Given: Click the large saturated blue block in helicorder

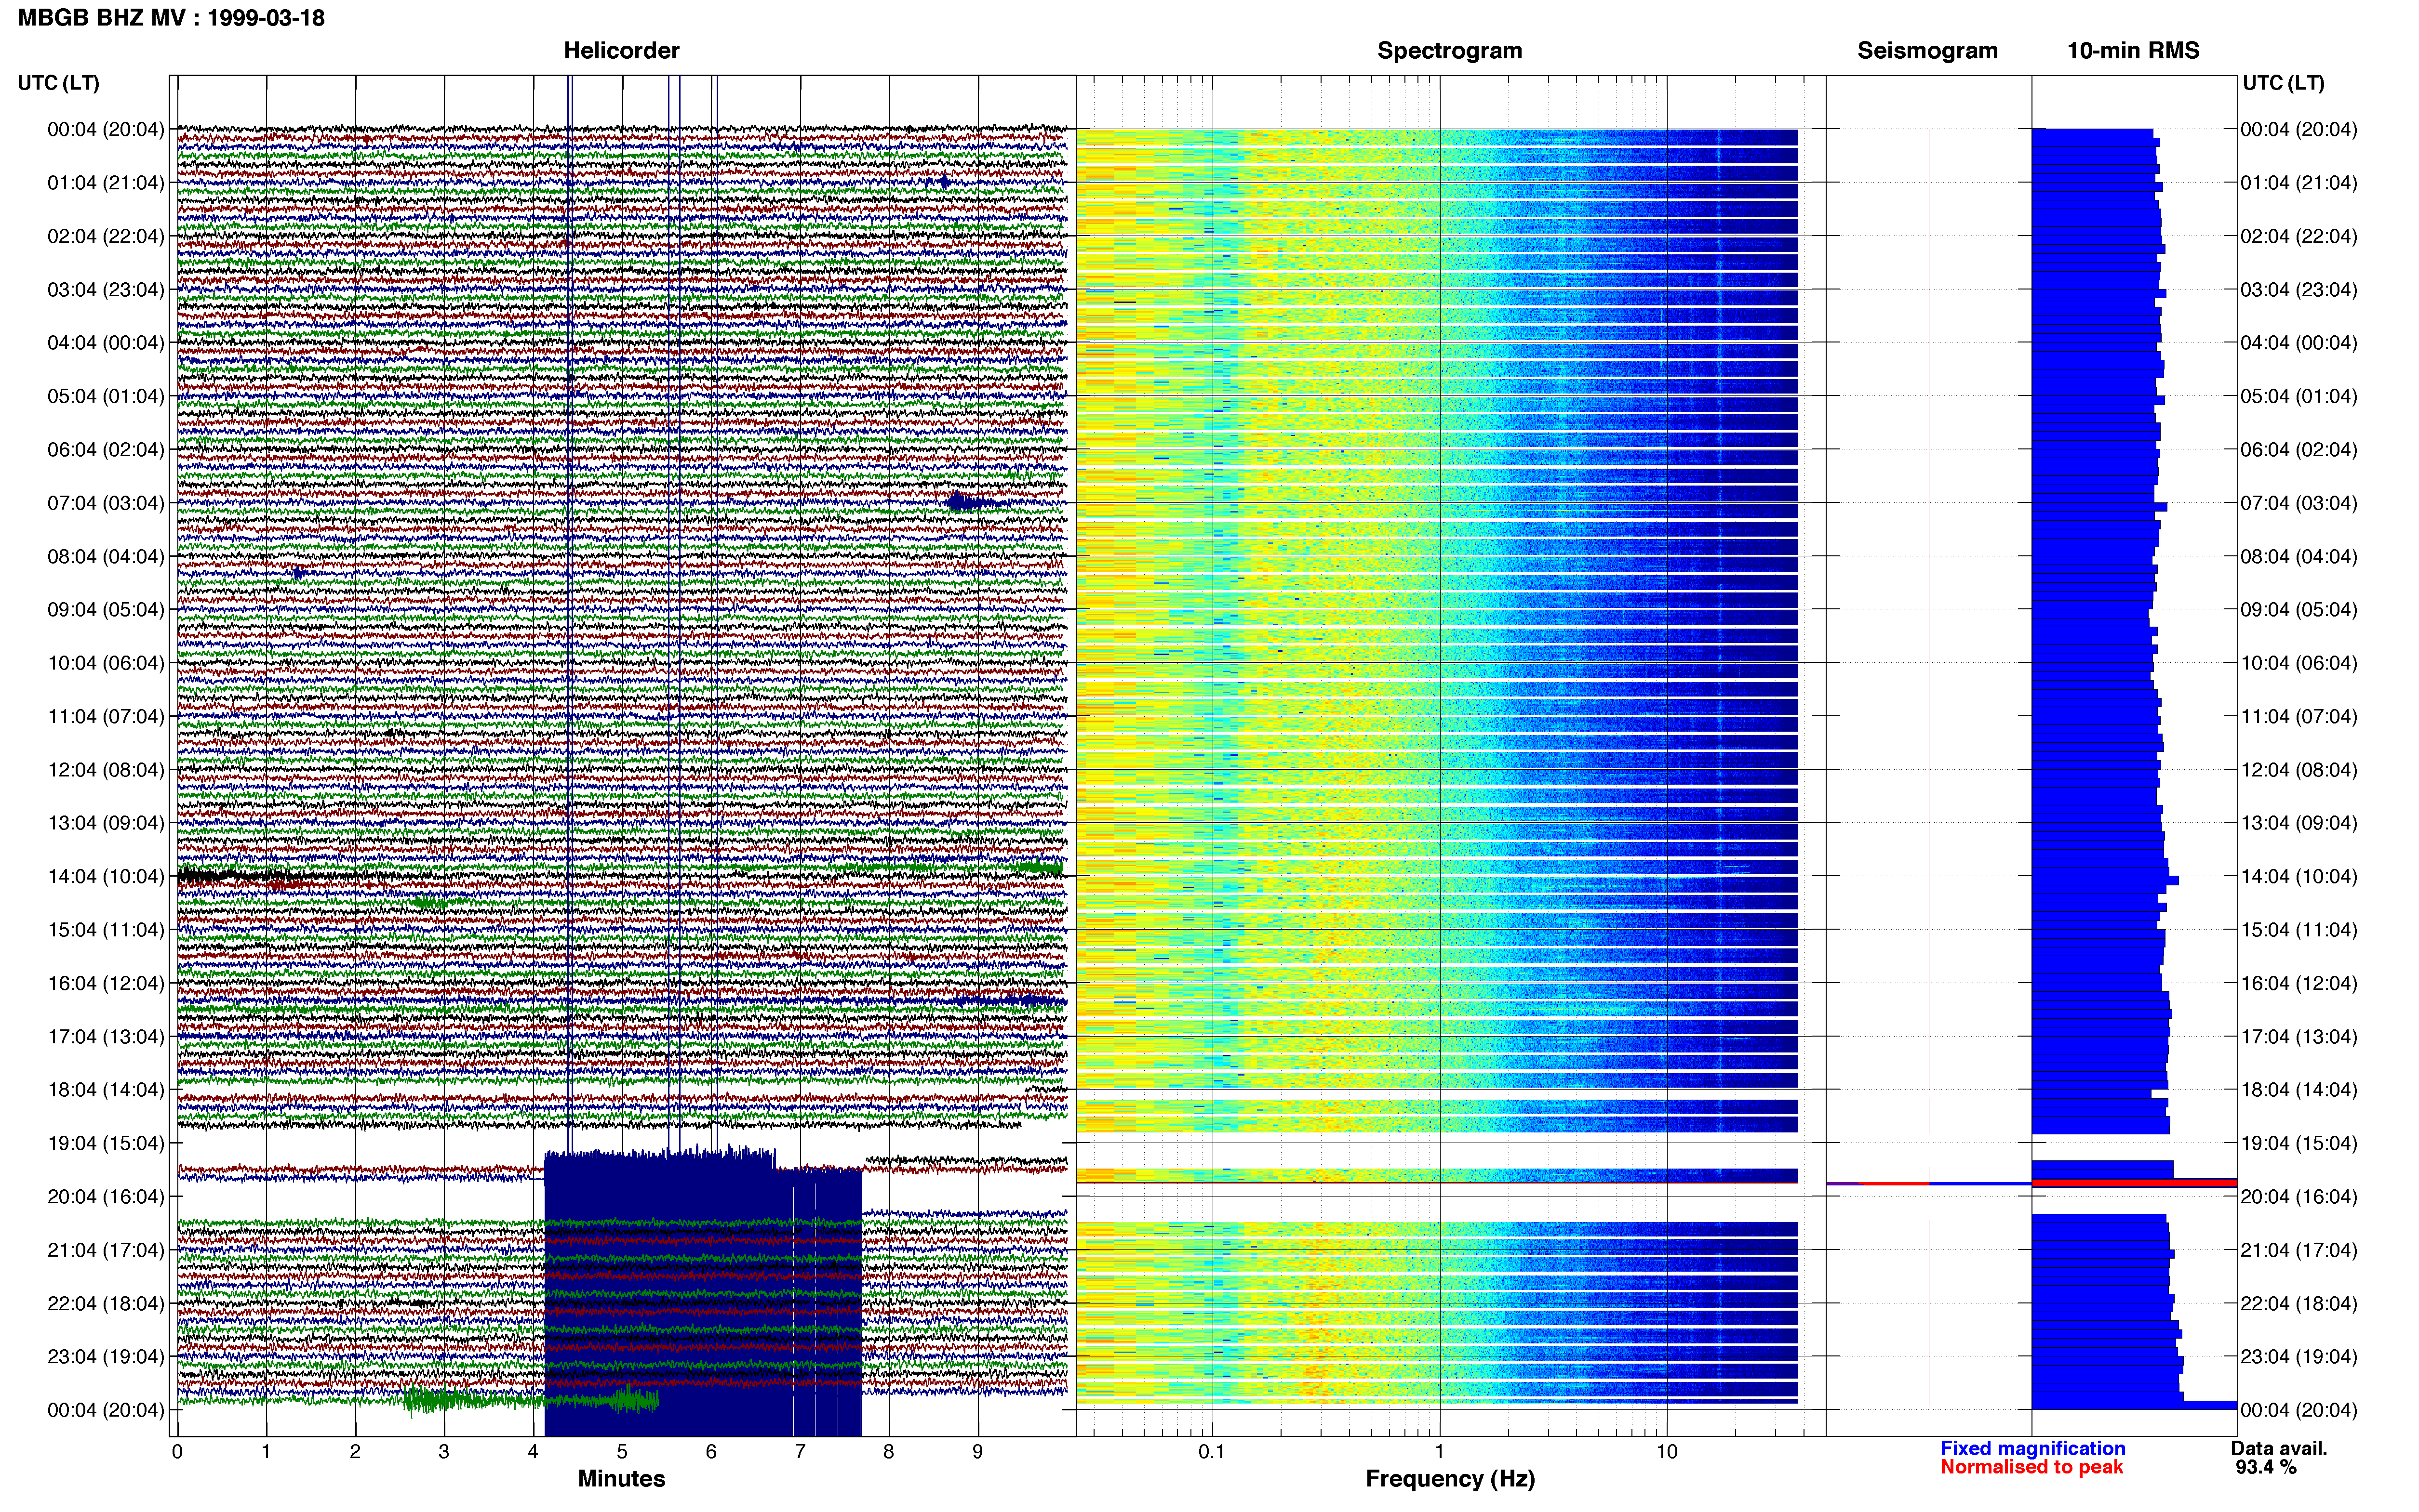Looking at the screenshot, I should 702,1292.
